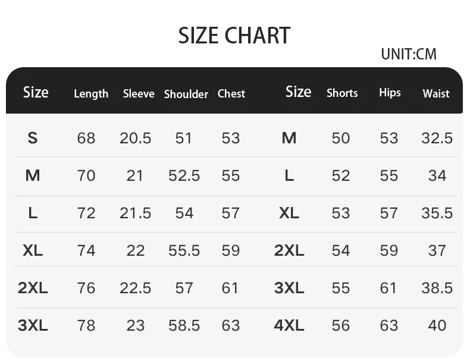Click the shoulder value 58.5

tap(184, 325)
